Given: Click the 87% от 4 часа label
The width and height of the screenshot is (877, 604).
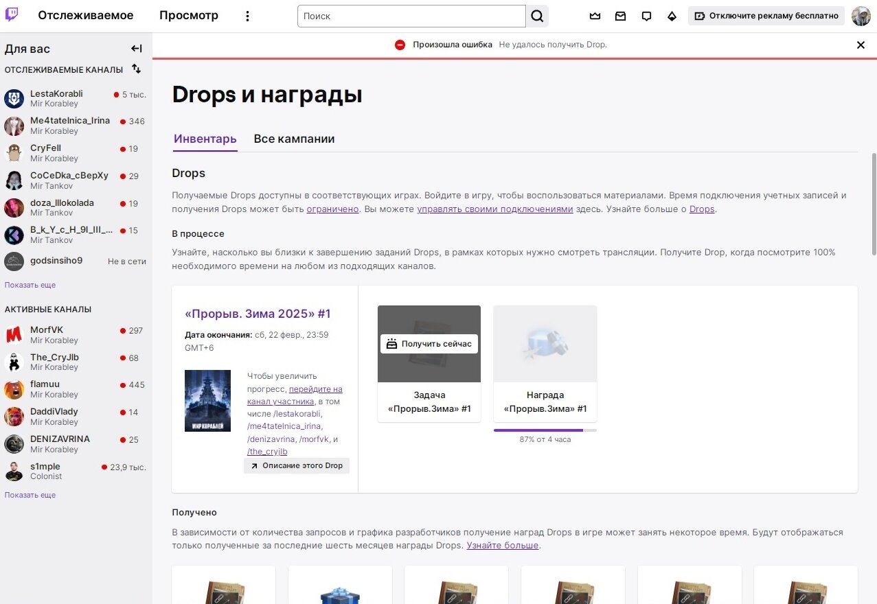Looking at the screenshot, I should coord(545,439).
